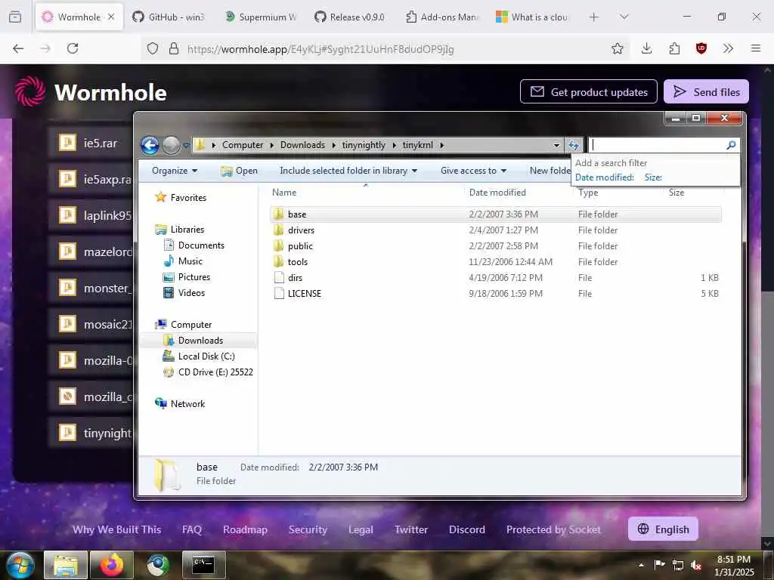
Task: Switch to the Release v0.9.0 tab
Action: pyautogui.click(x=349, y=17)
